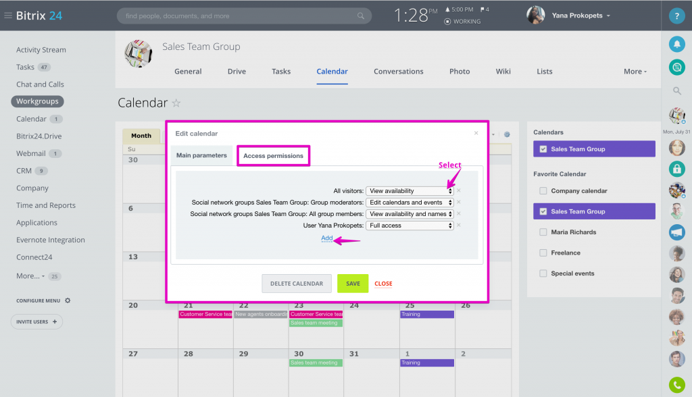Image resolution: width=692 pixels, height=397 pixels.
Task: Open the User Yana Prokopets permission dropdown
Action: click(x=410, y=226)
